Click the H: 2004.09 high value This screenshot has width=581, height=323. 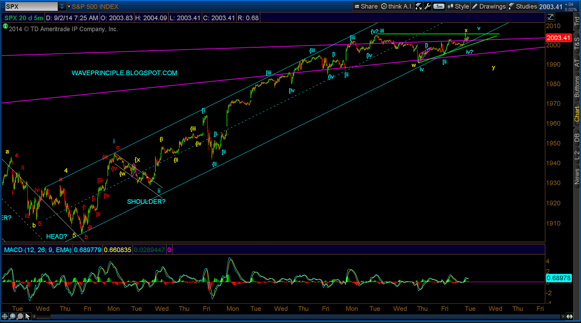151,18
